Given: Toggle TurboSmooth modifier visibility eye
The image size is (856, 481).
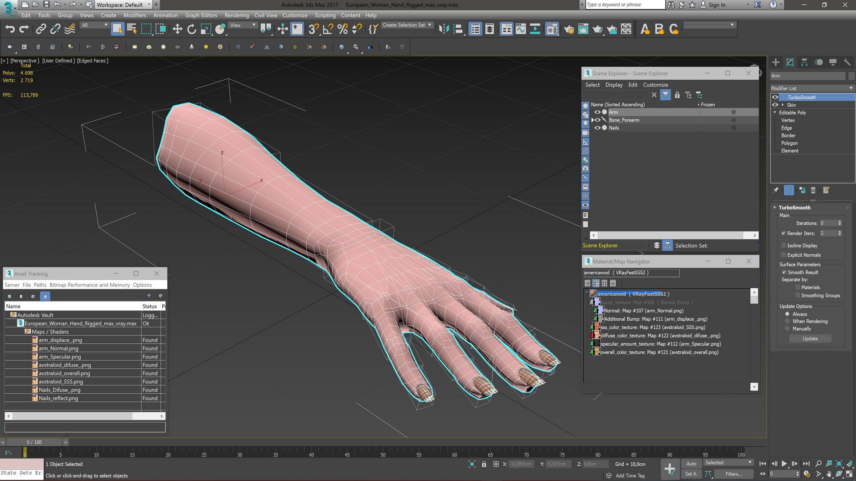Looking at the screenshot, I should tap(775, 97).
